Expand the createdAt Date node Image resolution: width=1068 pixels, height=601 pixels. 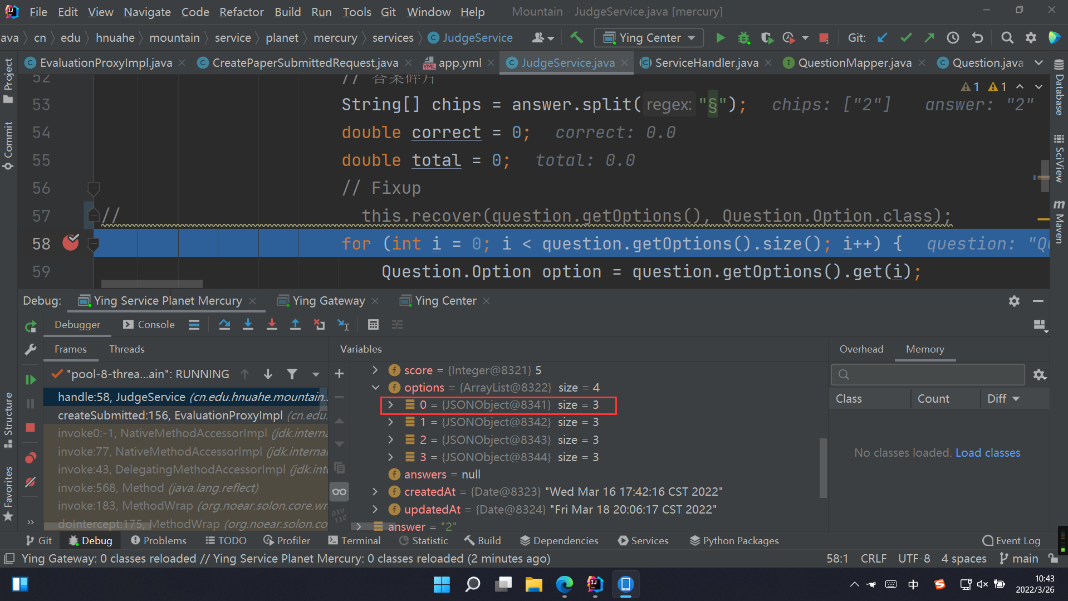[x=375, y=491]
